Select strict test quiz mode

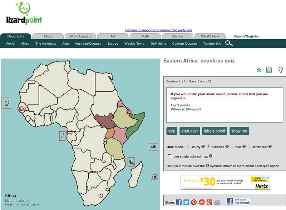250,146
